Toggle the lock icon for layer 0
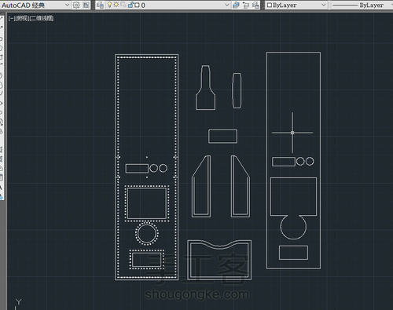Image resolution: width=393 pixels, height=310 pixels. (131, 5)
